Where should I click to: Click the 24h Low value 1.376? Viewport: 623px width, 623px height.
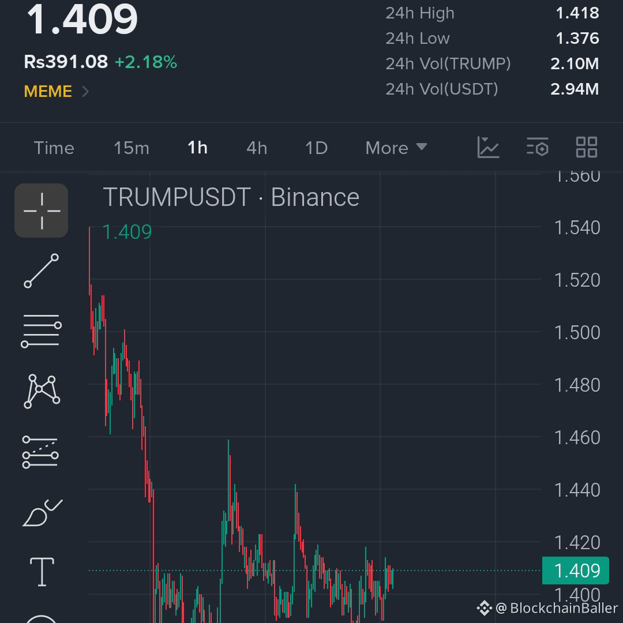[x=577, y=39]
